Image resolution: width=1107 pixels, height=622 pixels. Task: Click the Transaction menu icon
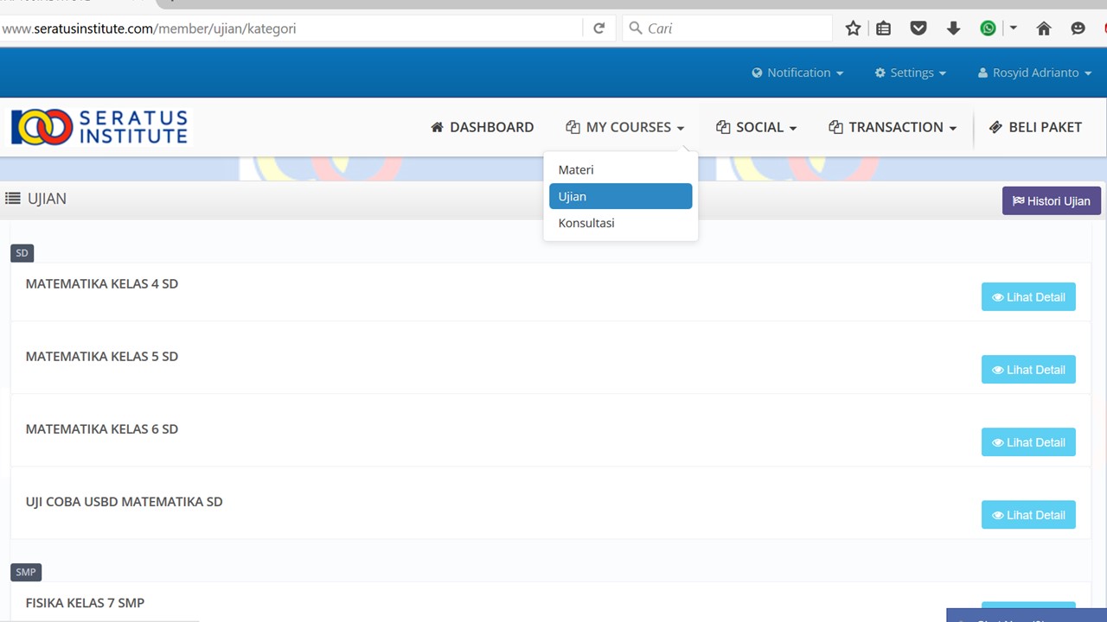[x=835, y=127]
